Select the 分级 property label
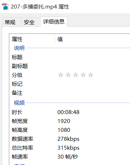 click(x=17, y=75)
